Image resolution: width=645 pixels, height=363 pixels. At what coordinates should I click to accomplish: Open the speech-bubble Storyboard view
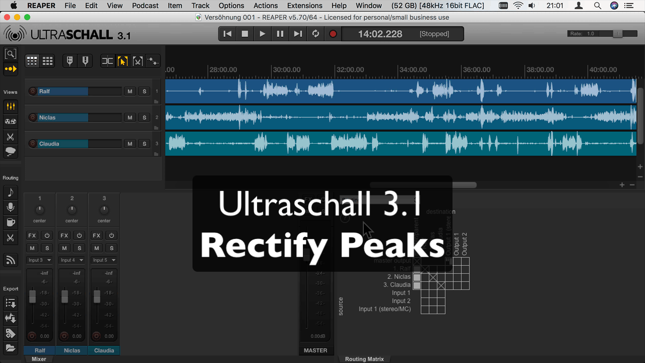(10, 152)
